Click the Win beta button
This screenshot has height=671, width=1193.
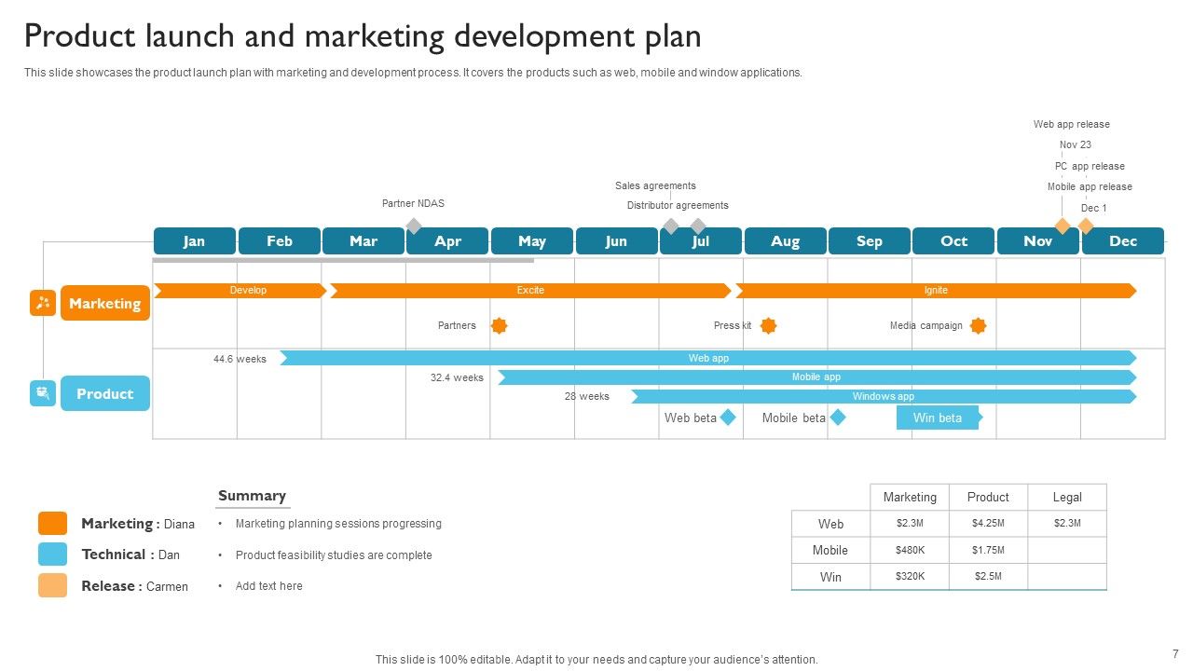pyautogui.click(x=936, y=418)
